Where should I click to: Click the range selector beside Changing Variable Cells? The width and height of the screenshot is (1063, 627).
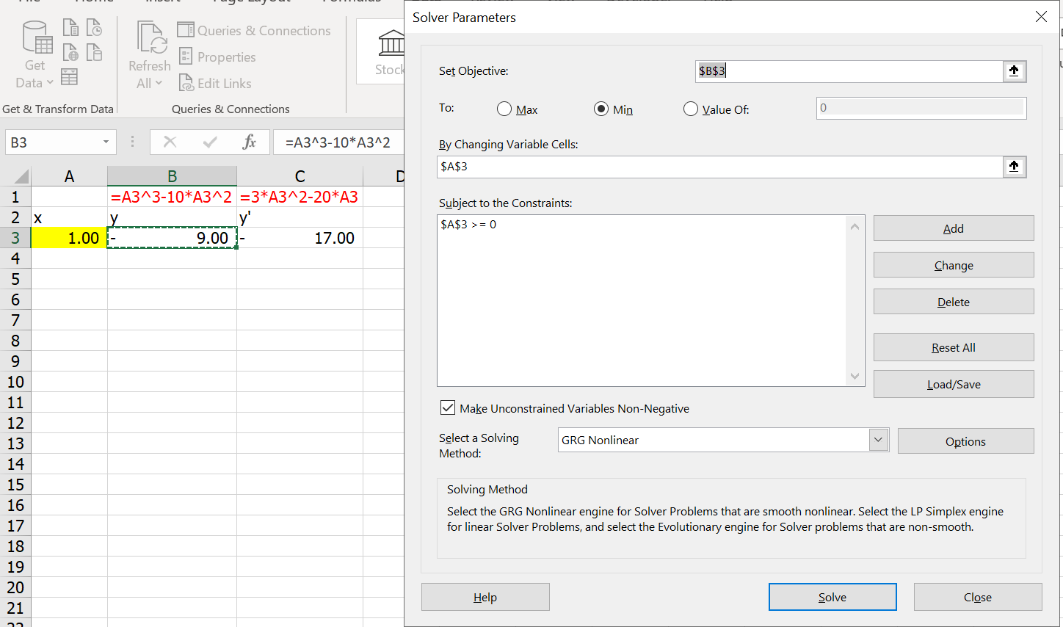(x=1014, y=167)
